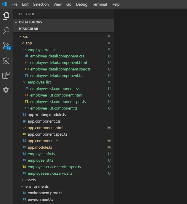Image resolution: width=187 pixels, height=204 pixels.
Task: Open environment.prod.ts file
Action: (x=45, y=193)
